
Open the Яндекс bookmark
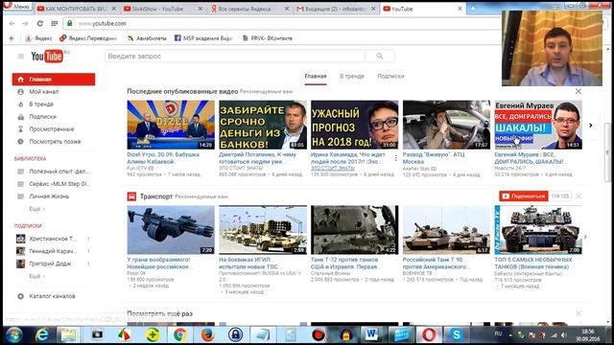tap(38, 38)
